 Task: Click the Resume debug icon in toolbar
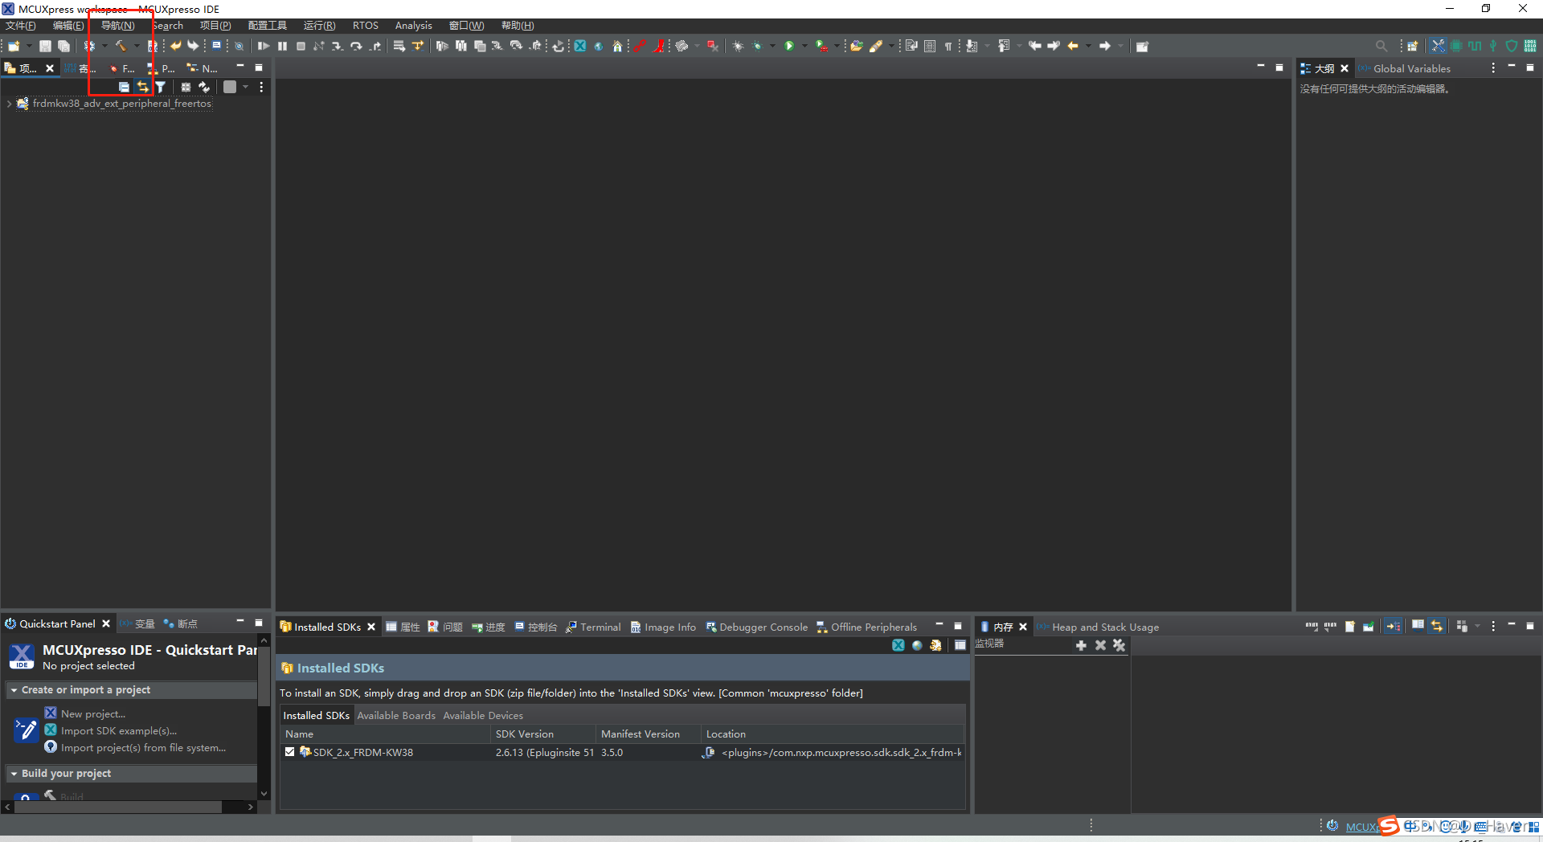(263, 46)
